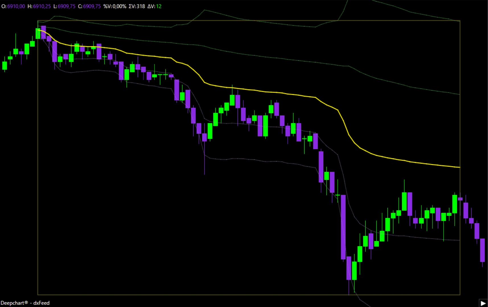Select the tallest purple candlestick body
Image resolution: width=488 pixels, height=307 pixels.
click(343, 227)
